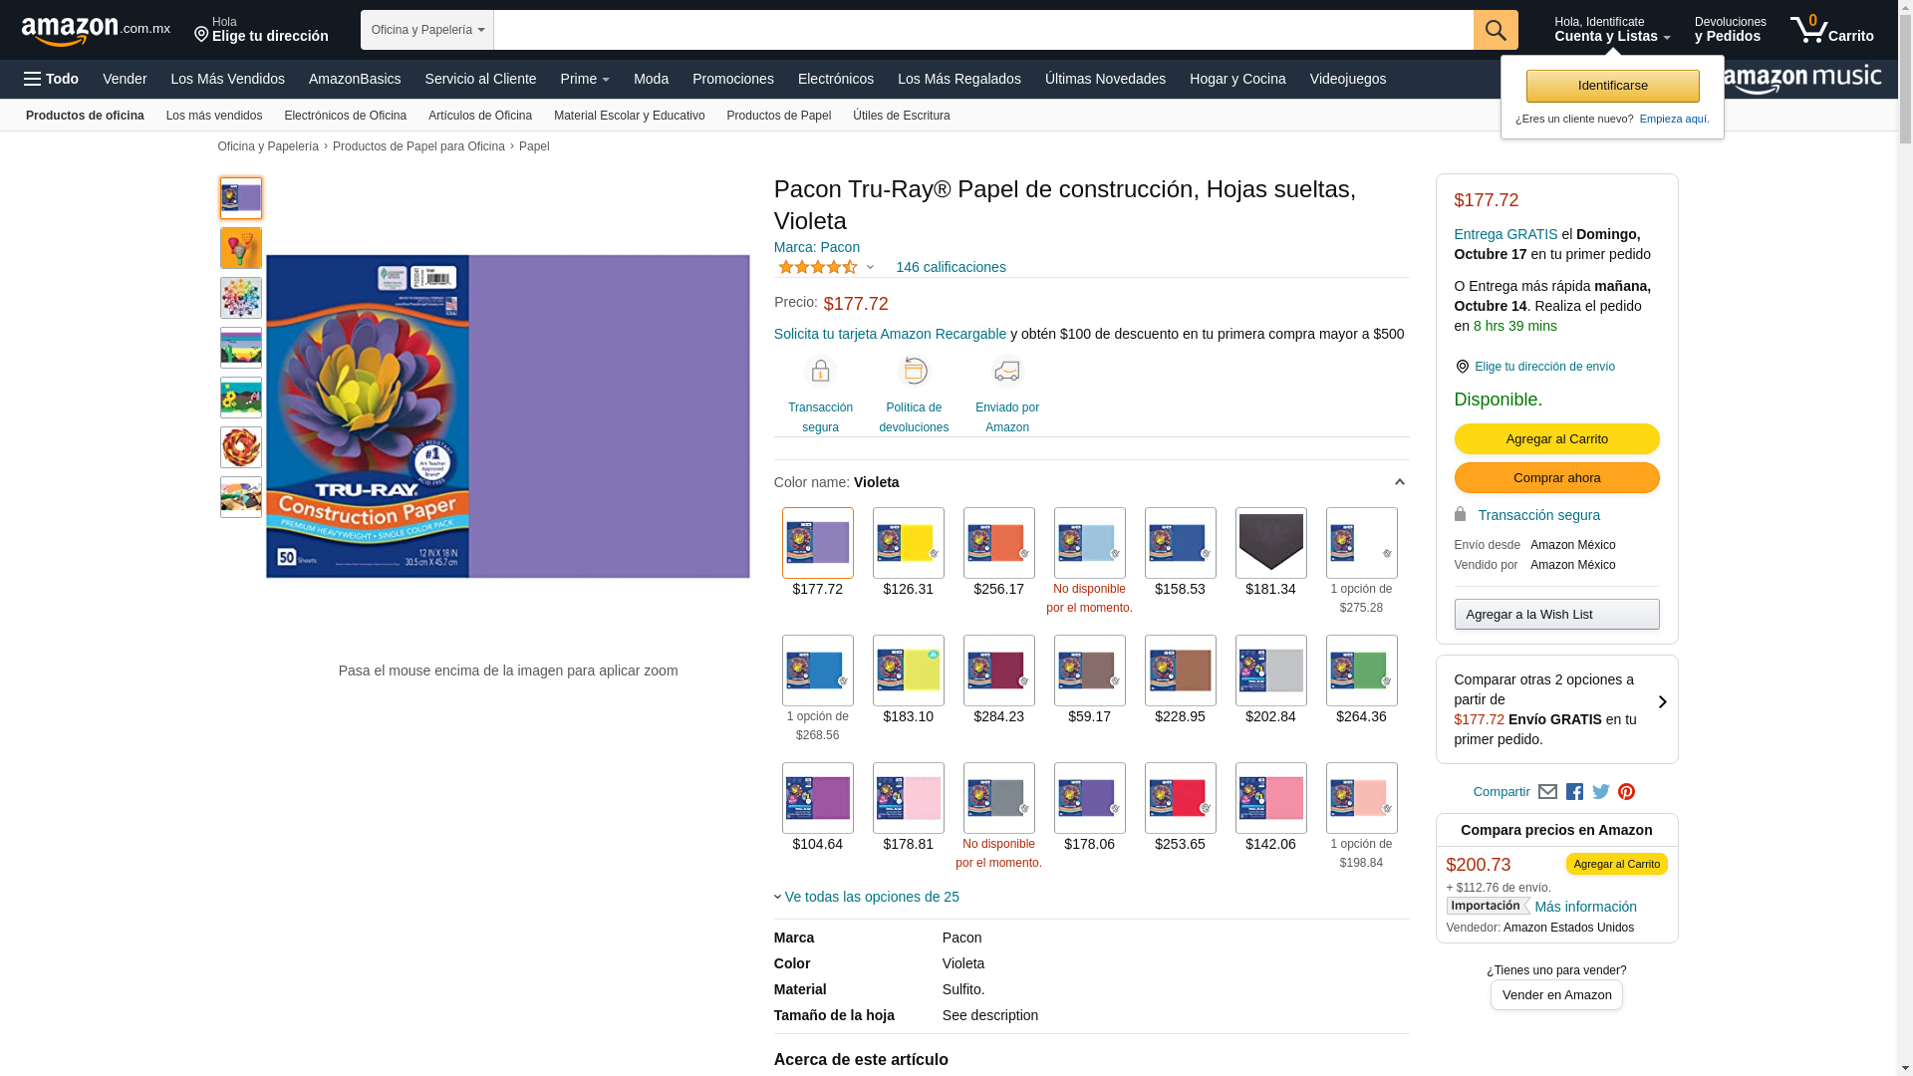Share the product by email icon
Viewport: 1913px width, 1076px height.
[x=1547, y=792]
